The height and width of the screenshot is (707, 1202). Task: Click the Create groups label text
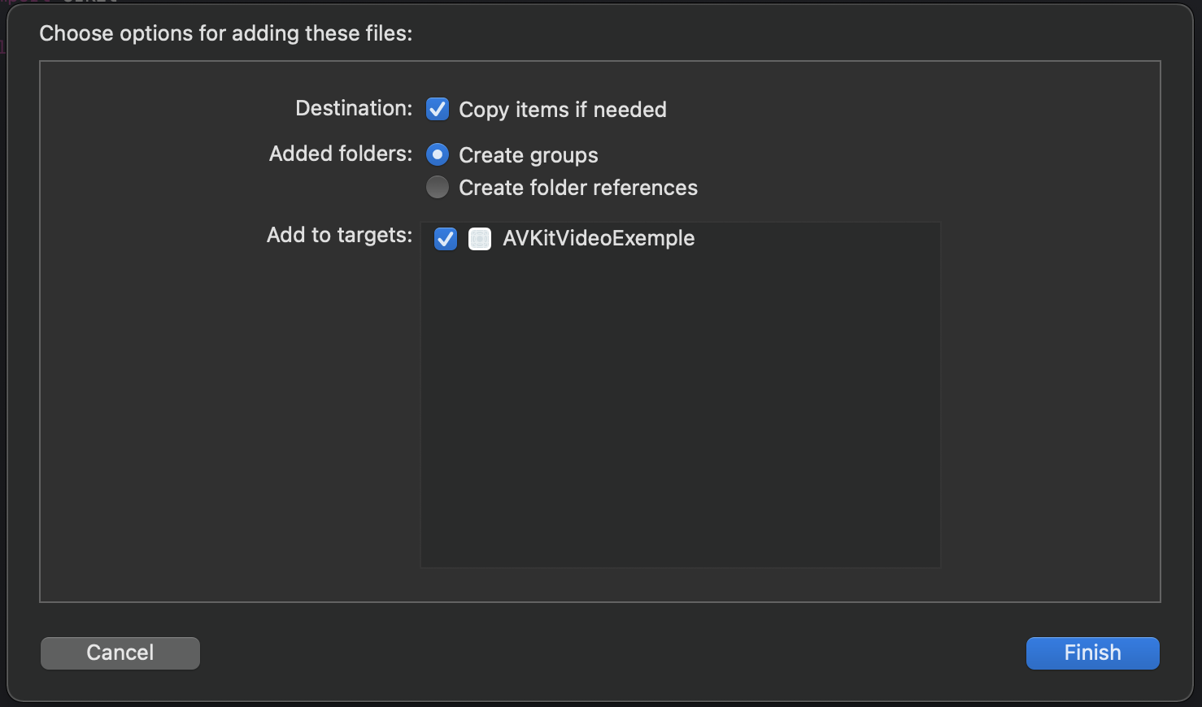point(529,155)
